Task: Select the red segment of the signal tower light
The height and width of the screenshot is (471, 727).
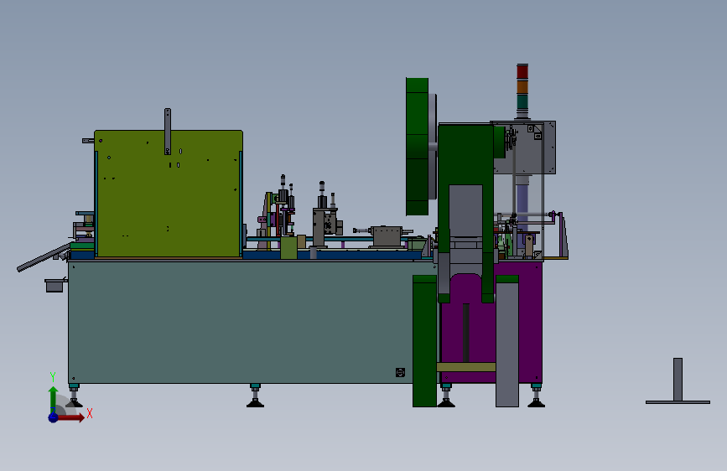Action: pyautogui.click(x=522, y=72)
